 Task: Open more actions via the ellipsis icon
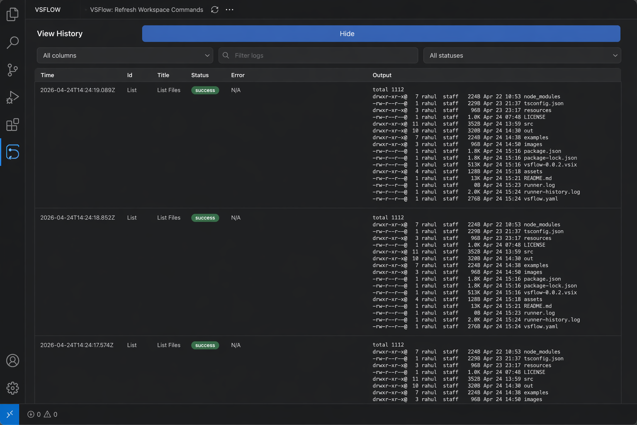point(229,10)
